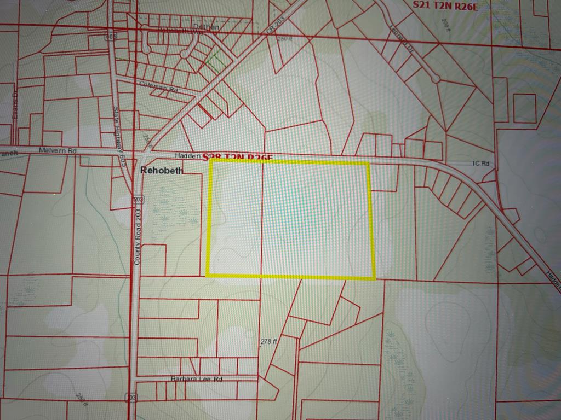Click the Hadden road label by intersection

[x=187, y=156]
